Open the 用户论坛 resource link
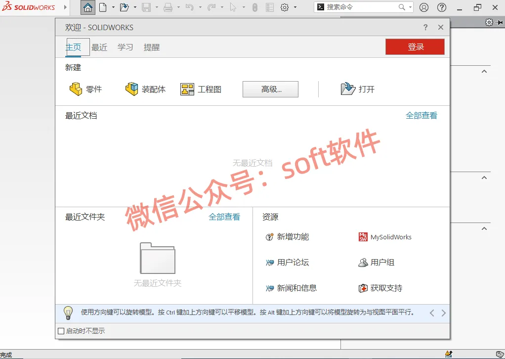Image resolution: width=505 pixels, height=359 pixels. pyautogui.click(x=287, y=262)
